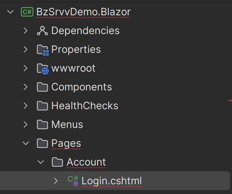Click the Login.cshtml Razor file icon
This screenshot has height=194, width=232.
coord(73,180)
